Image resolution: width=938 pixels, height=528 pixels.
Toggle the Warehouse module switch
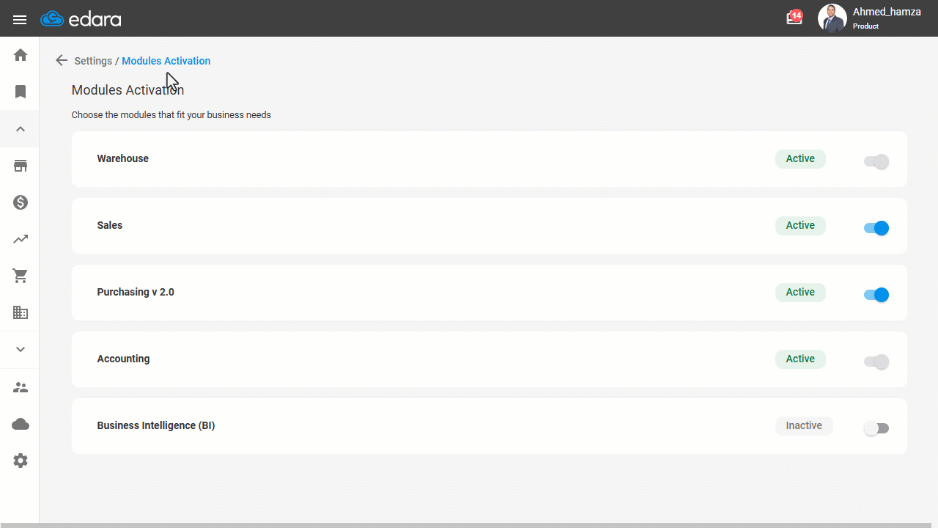click(876, 161)
